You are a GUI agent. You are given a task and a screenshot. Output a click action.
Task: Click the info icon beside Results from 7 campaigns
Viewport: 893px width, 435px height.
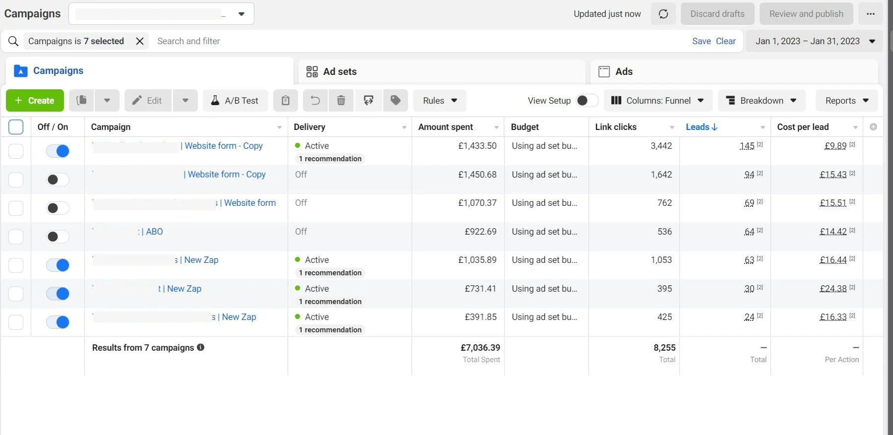[x=200, y=347]
